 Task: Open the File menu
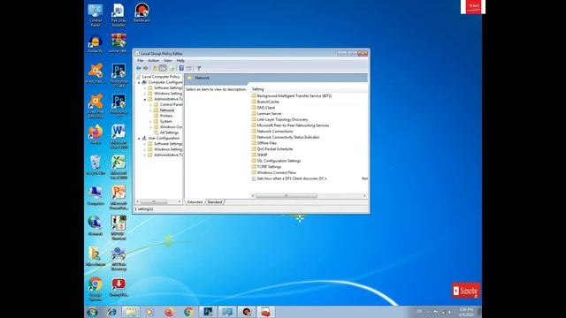coord(140,61)
